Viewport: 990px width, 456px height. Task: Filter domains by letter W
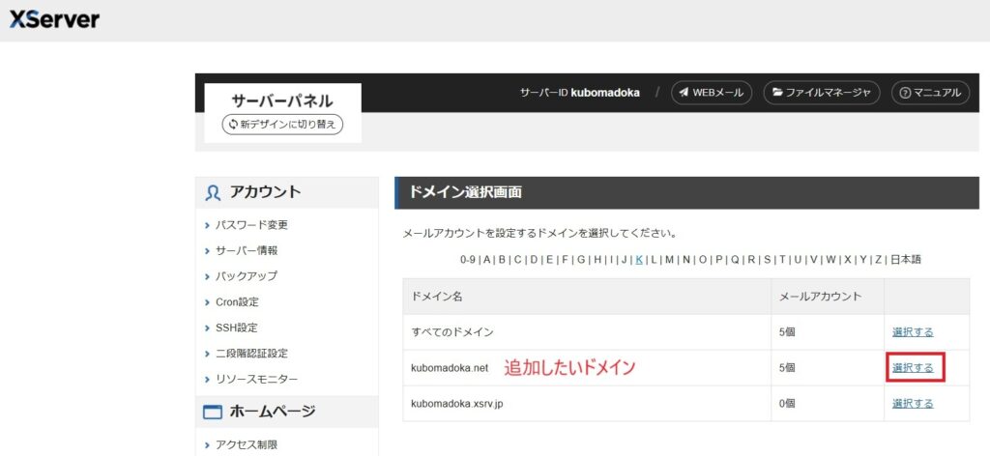(830, 259)
